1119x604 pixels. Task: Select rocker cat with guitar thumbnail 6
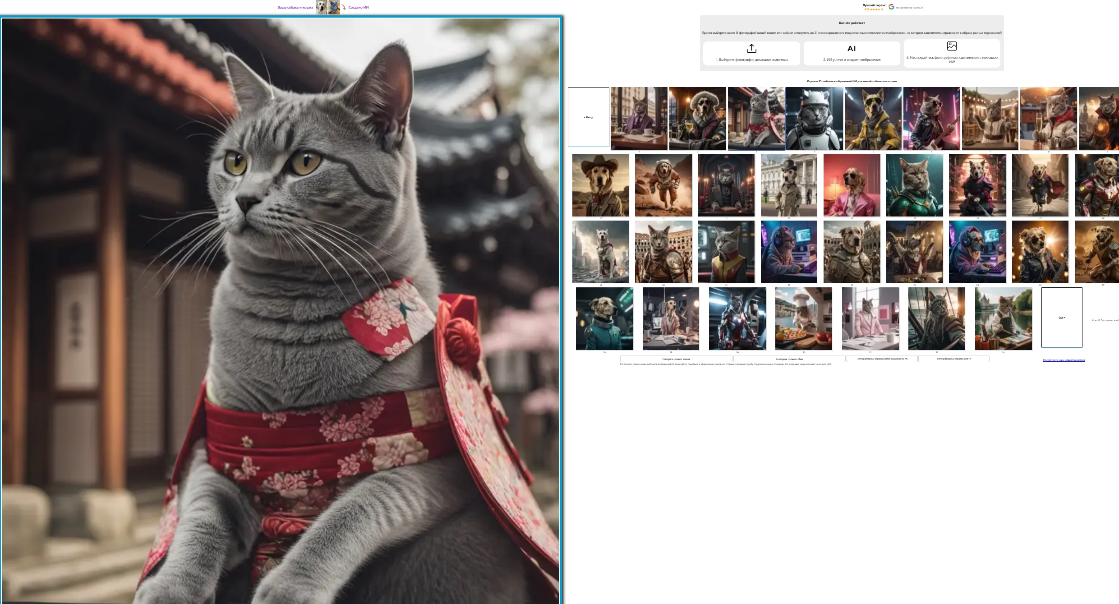click(932, 118)
